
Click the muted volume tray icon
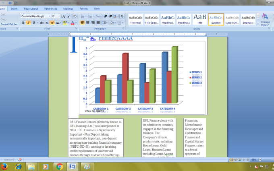pos(256,167)
